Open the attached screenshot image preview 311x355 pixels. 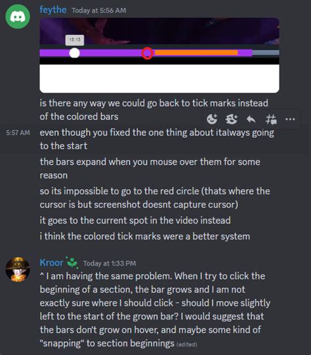click(159, 55)
